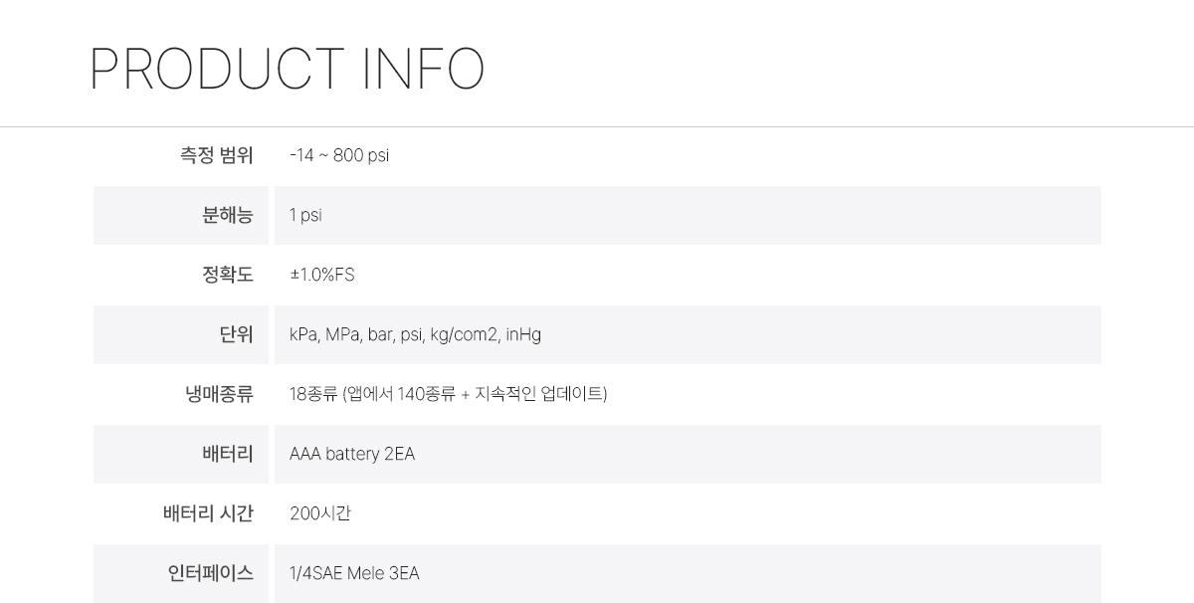Select the 18종류 refrigerant types text
Screen dimensions: 1194x603
click(x=313, y=394)
